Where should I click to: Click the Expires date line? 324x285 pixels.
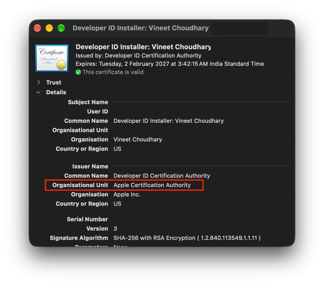click(x=170, y=64)
